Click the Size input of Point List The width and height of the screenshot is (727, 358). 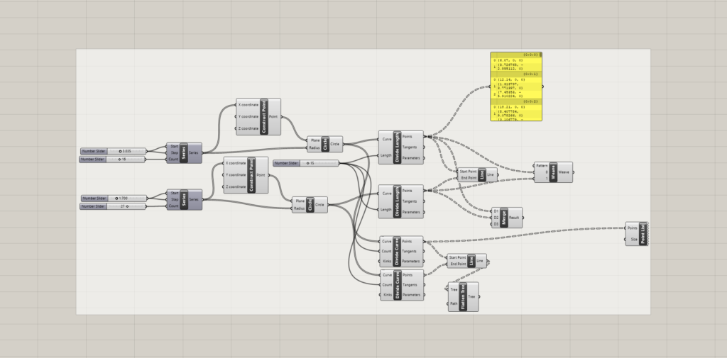[634, 240]
